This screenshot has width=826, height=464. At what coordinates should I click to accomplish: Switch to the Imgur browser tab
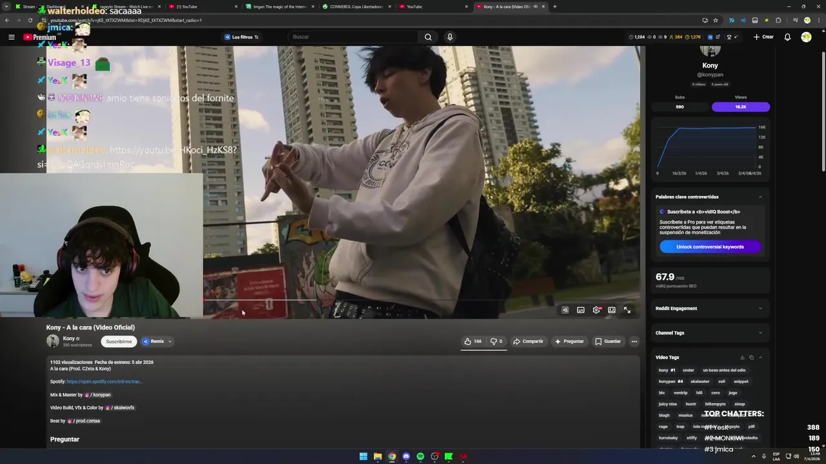[x=279, y=6]
